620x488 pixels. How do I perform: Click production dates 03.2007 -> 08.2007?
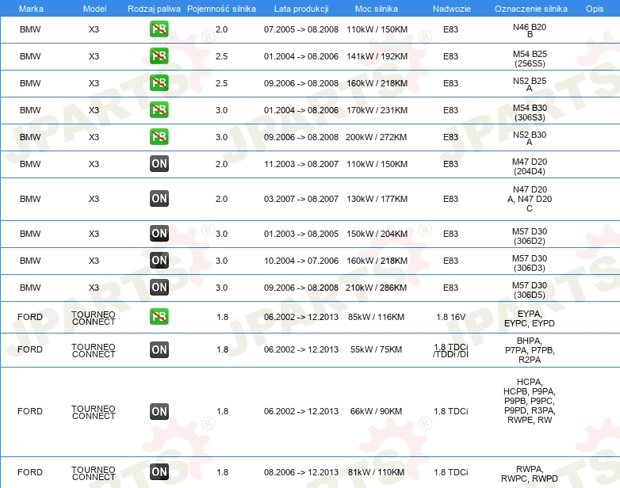(x=301, y=199)
